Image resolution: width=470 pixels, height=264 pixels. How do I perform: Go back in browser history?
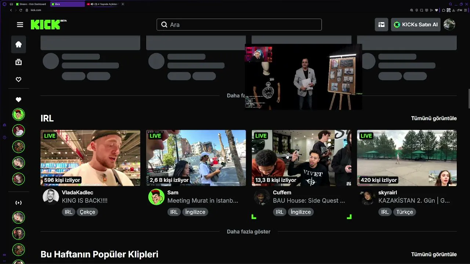11,10
